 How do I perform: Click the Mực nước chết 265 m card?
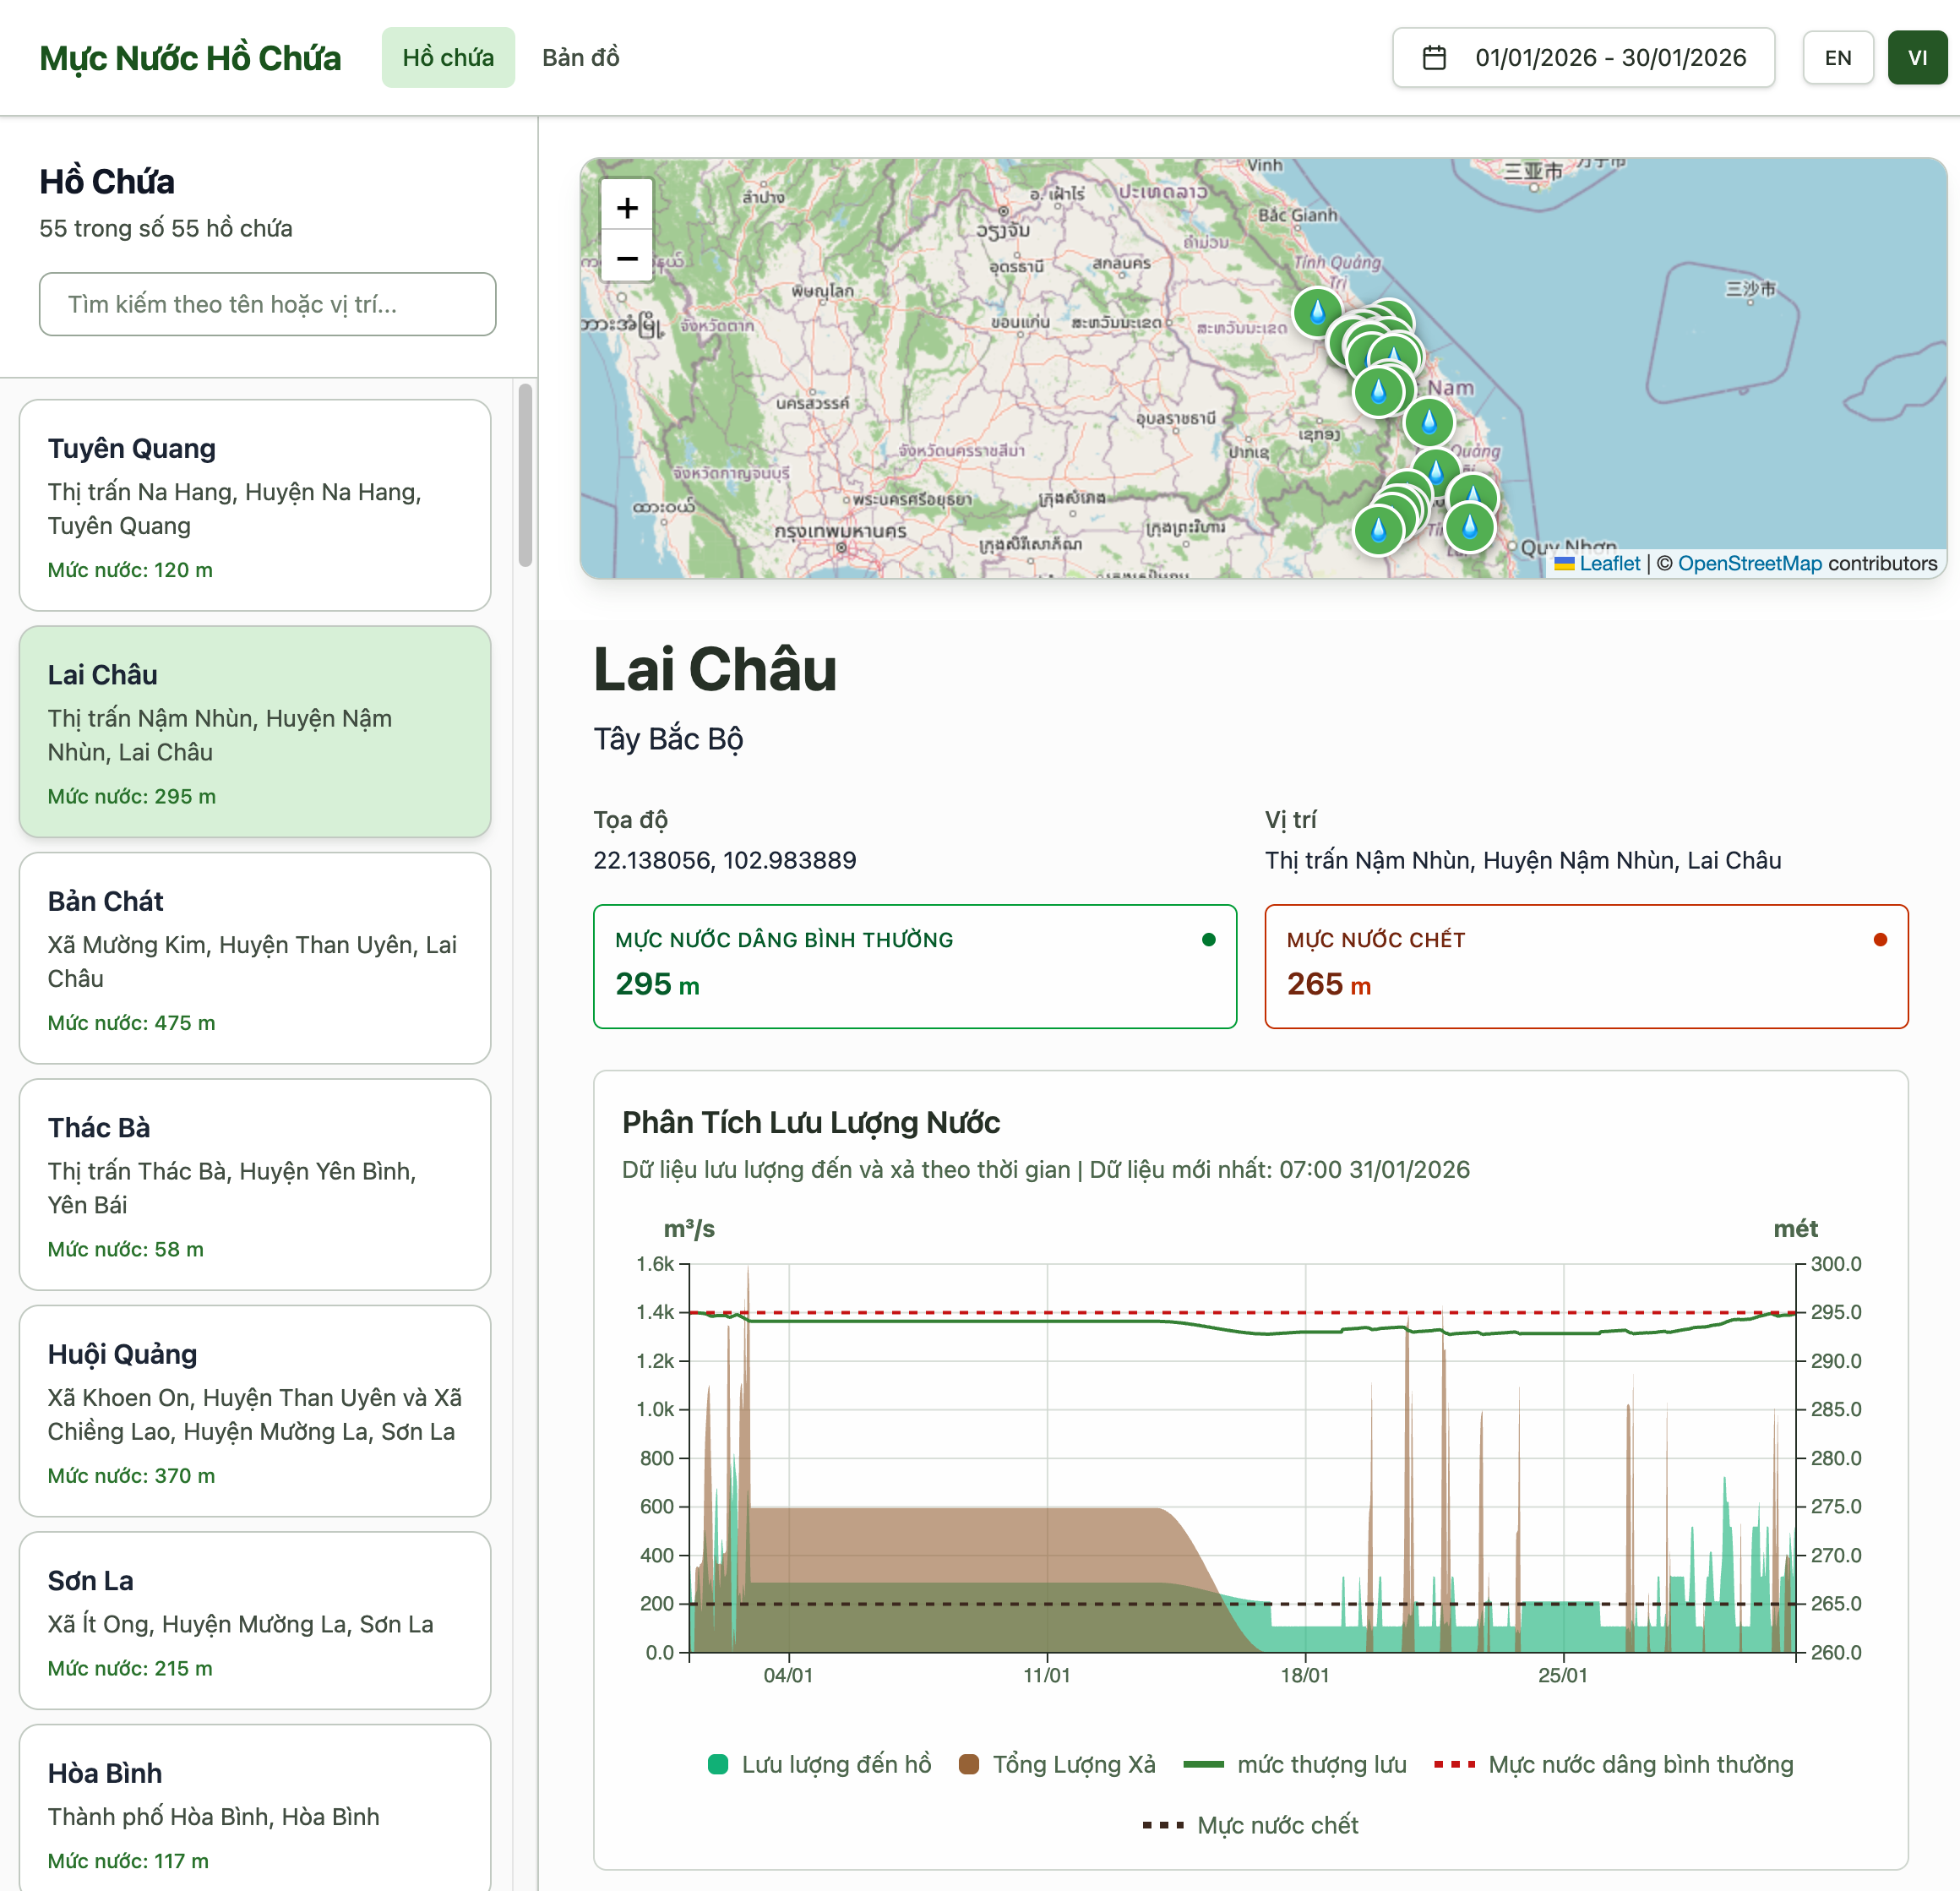pos(1586,966)
